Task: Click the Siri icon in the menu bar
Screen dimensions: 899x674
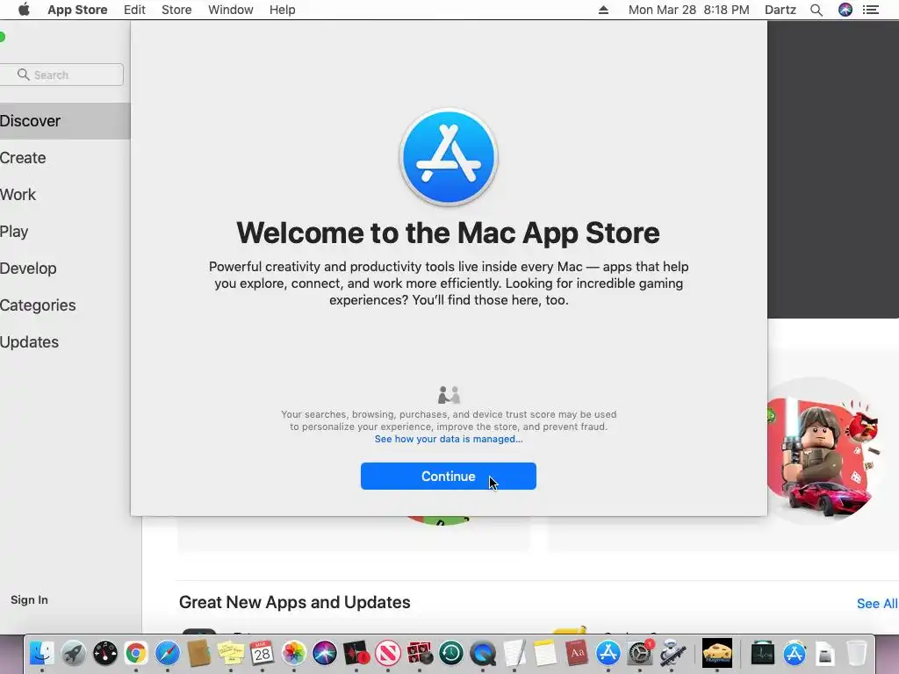Action: click(x=845, y=10)
